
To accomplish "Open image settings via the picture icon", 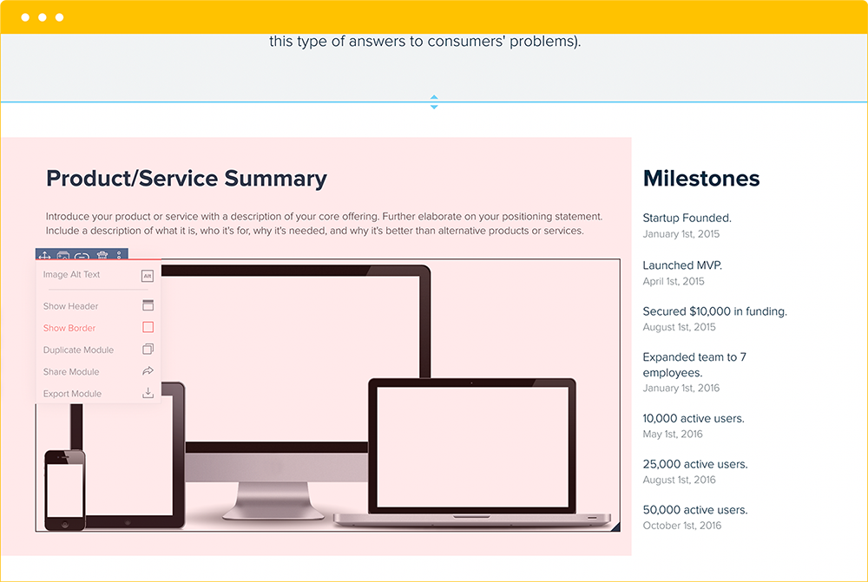I will coord(63,256).
